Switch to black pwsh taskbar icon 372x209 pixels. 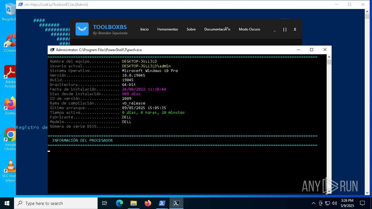(176, 203)
